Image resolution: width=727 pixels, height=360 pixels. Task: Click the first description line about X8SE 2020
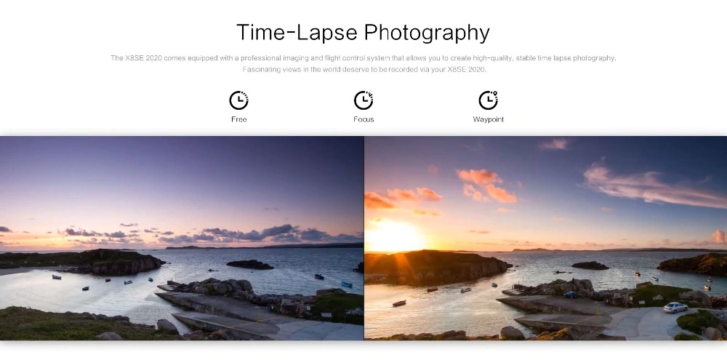(363, 58)
